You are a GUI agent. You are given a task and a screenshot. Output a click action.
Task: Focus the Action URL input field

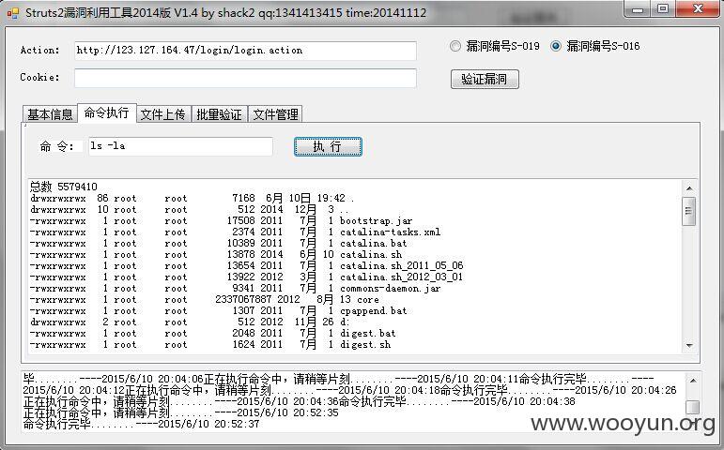(245, 51)
